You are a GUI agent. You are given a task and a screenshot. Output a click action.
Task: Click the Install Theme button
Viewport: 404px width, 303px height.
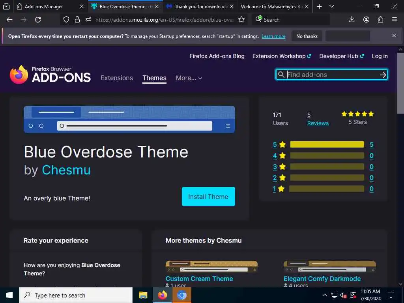tap(208, 196)
